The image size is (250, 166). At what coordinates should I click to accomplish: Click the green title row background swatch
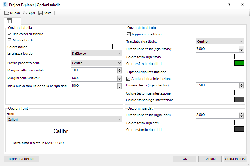click(x=239, y=63)
